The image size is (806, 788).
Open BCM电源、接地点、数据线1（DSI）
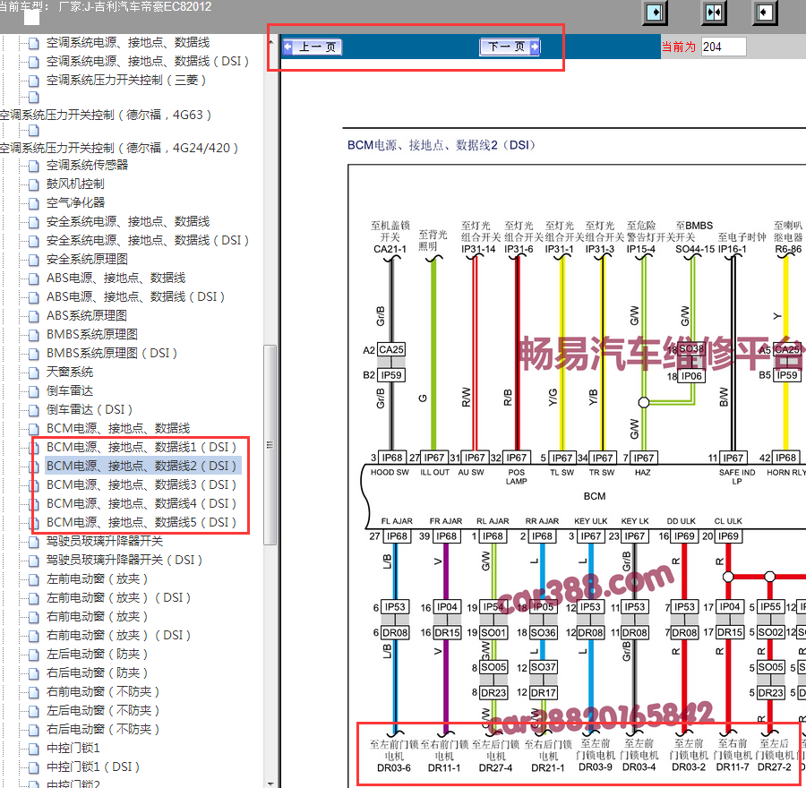click(141, 447)
